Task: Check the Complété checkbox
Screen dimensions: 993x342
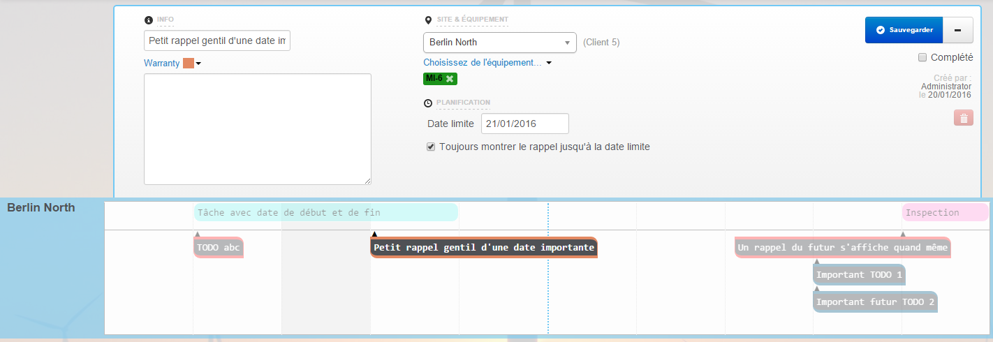Action: click(x=922, y=57)
